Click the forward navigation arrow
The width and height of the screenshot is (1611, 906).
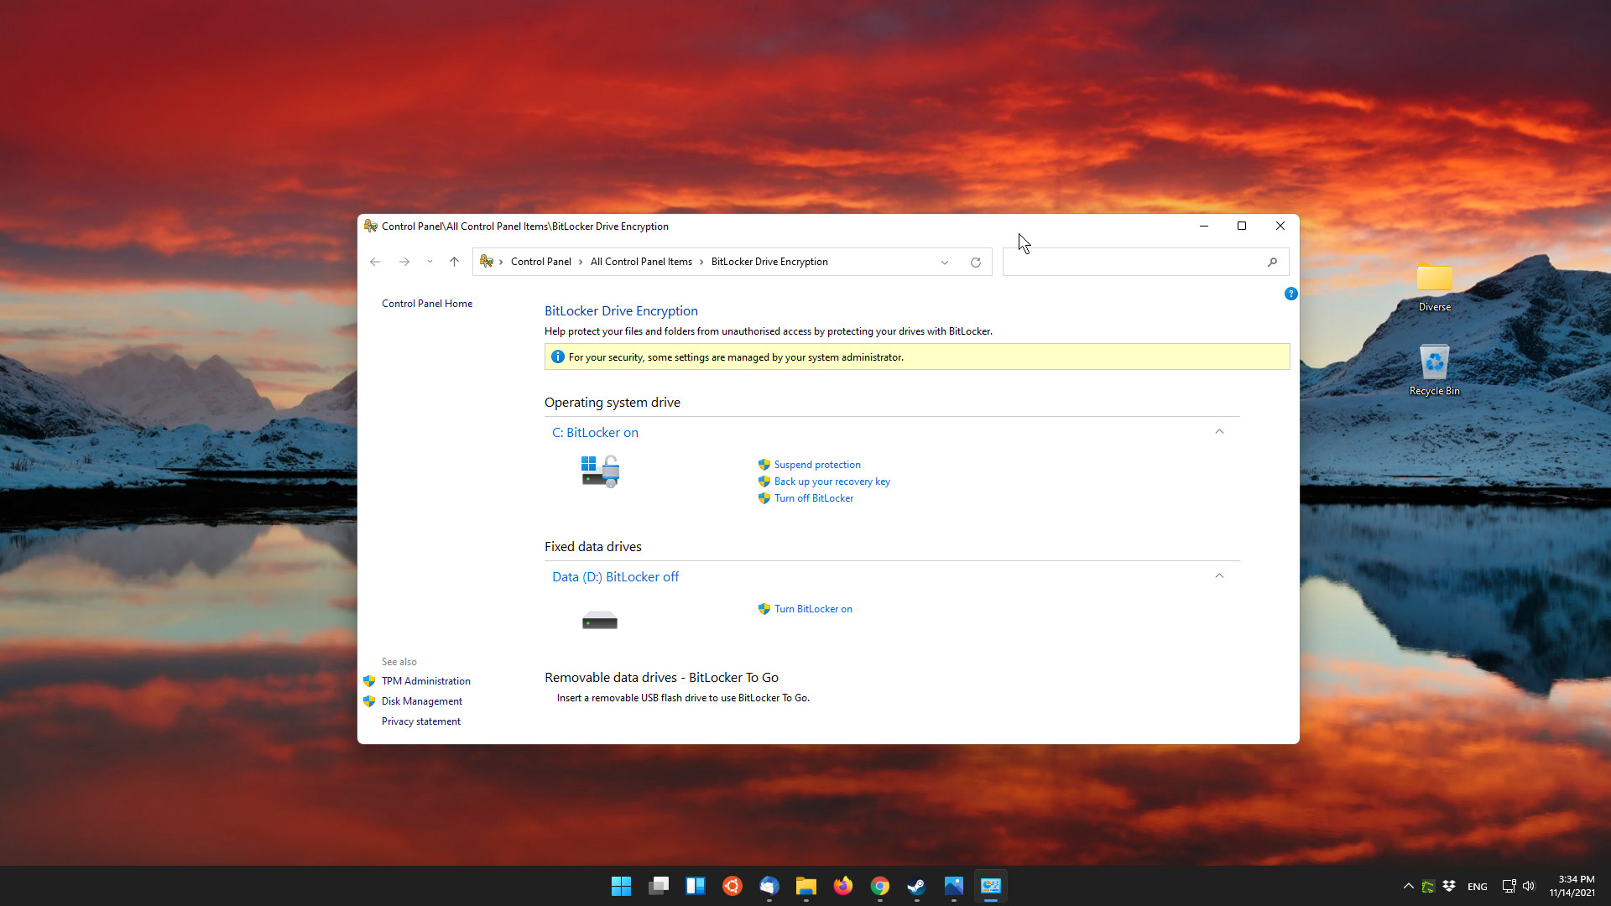[x=404, y=262]
